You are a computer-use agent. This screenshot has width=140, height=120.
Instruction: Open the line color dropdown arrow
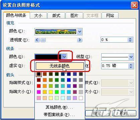64,57
